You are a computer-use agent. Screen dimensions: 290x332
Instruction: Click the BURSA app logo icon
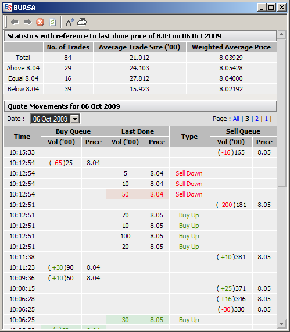click(8, 8)
